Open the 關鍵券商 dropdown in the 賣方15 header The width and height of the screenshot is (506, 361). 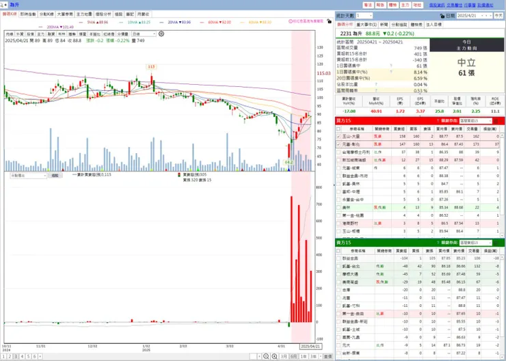coord(476,243)
